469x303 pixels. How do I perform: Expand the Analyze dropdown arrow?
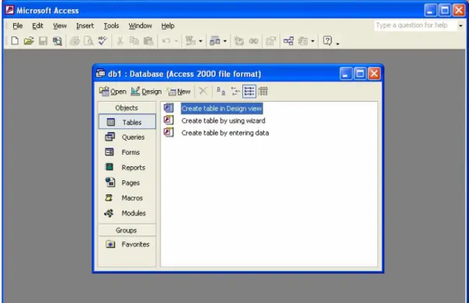click(x=225, y=41)
